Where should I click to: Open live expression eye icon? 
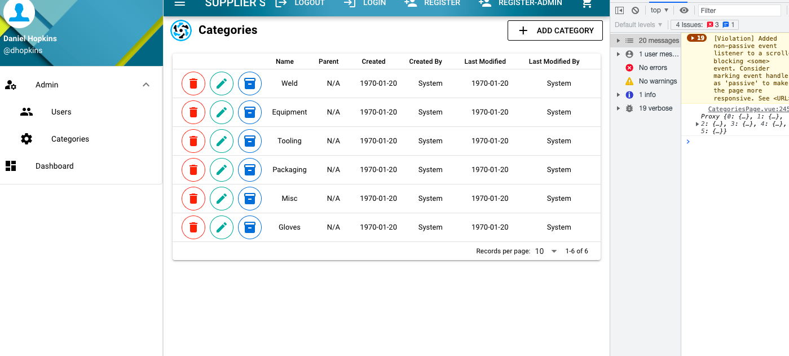coord(684,10)
